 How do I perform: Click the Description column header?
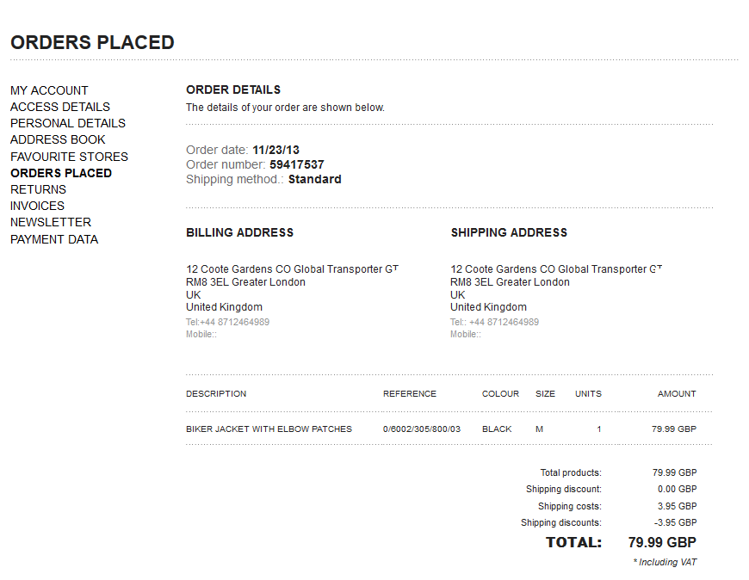(x=216, y=393)
